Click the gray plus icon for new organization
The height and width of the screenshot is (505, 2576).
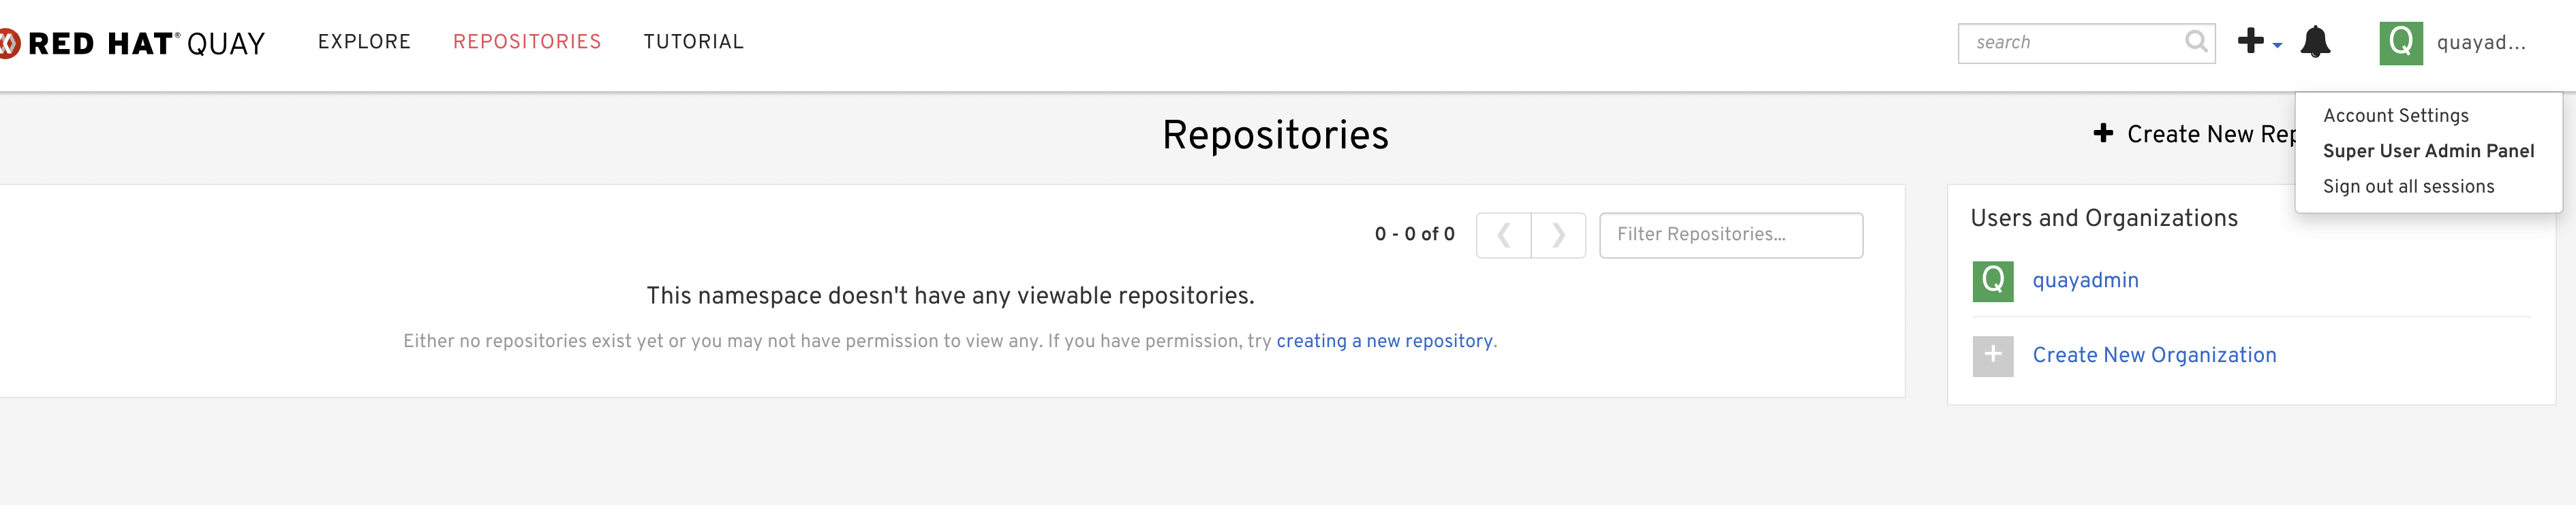click(x=1992, y=355)
